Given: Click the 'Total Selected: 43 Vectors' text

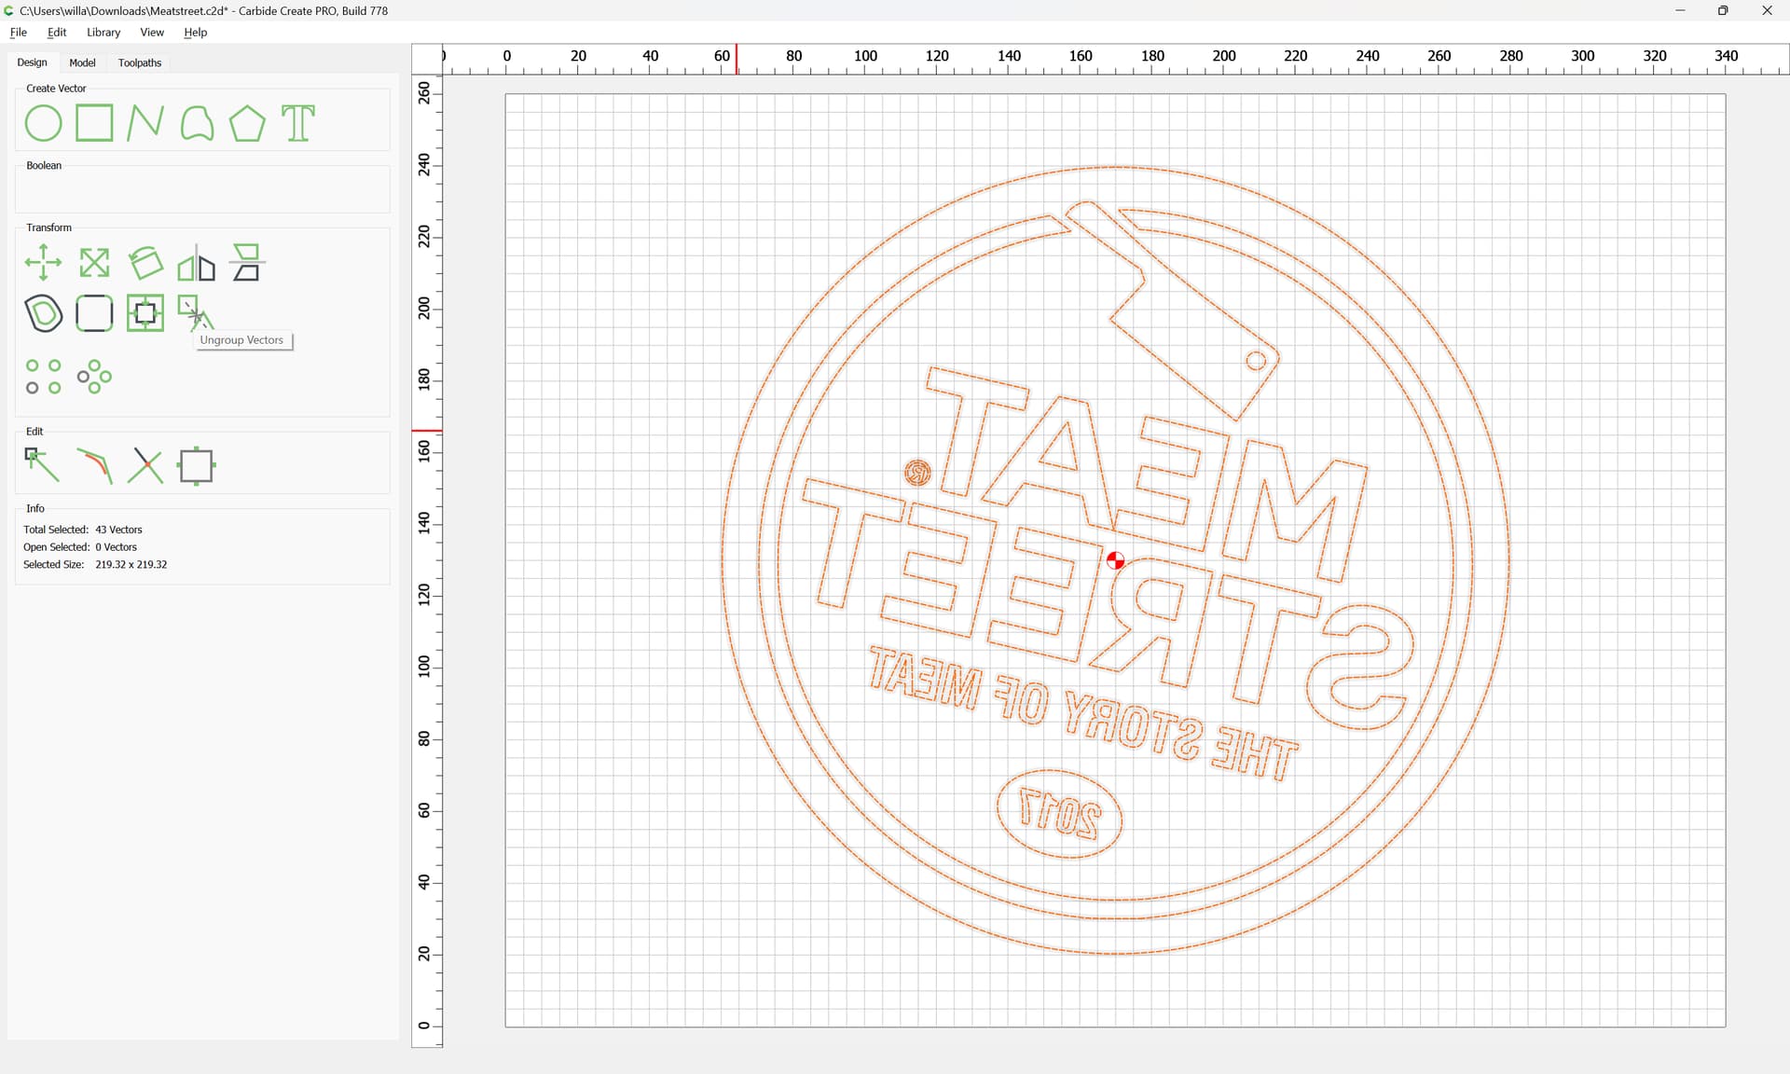Looking at the screenshot, I should 83,530.
